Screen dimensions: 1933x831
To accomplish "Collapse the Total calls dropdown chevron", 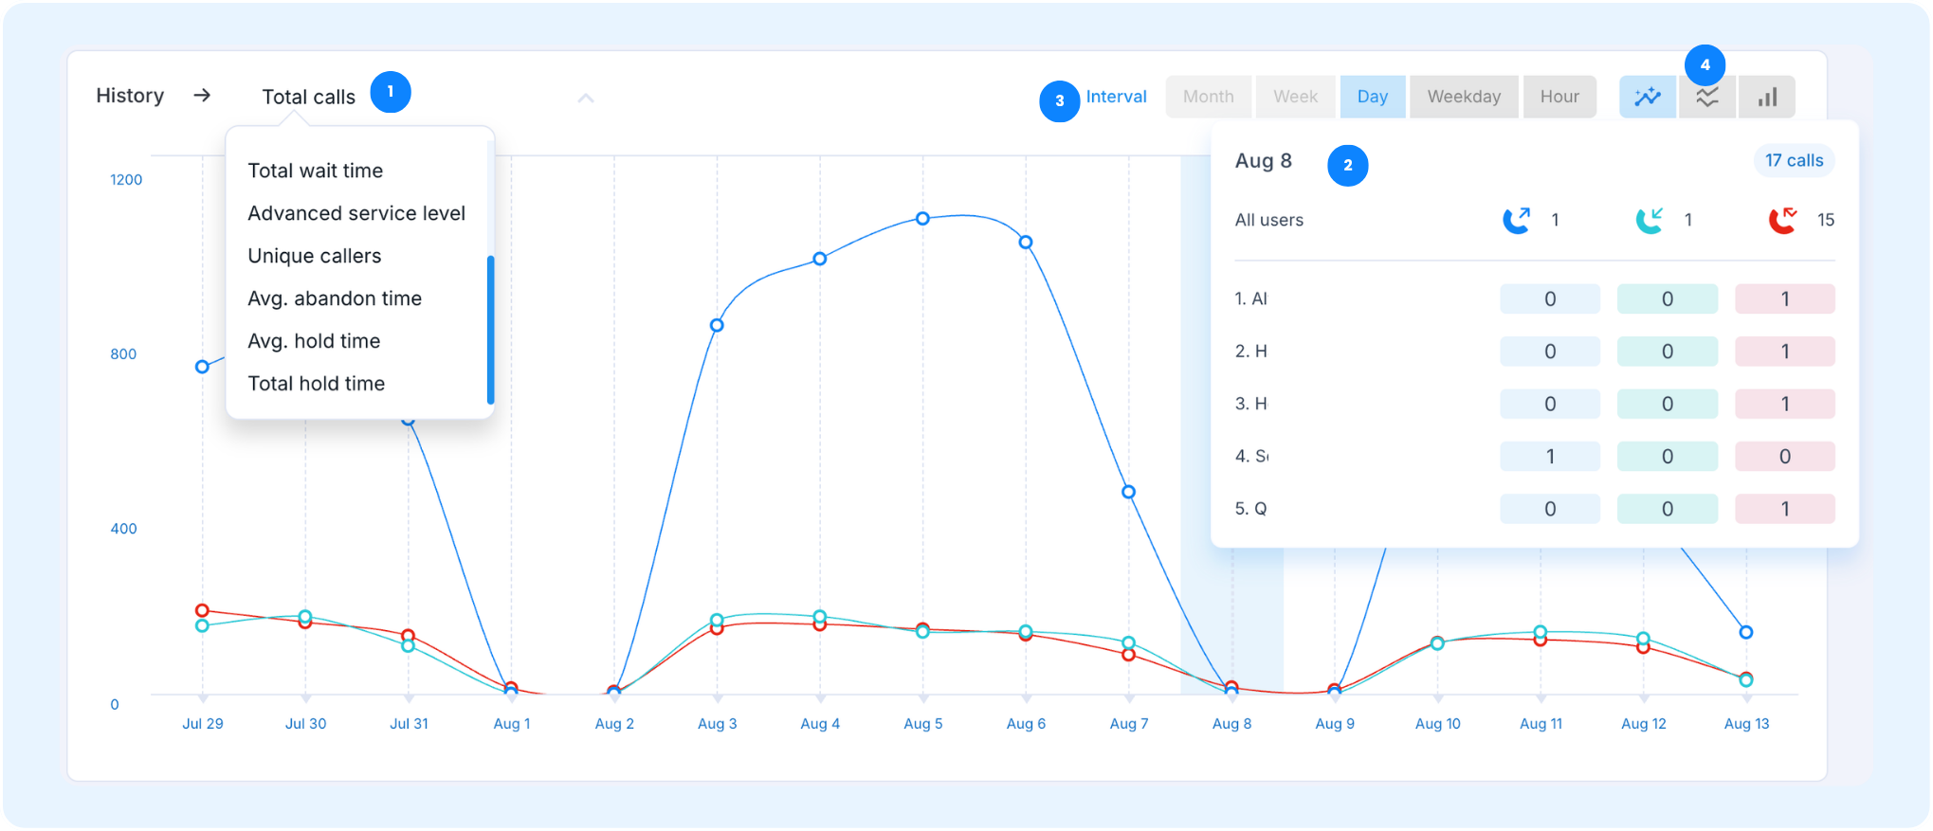I will click(x=586, y=98).
